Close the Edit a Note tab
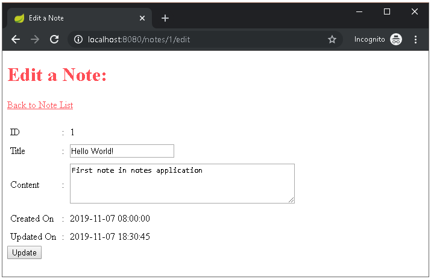The image size is (431, 279). pos(142,18)
